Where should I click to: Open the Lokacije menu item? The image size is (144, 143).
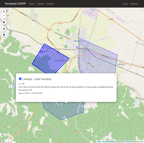[40, 4]
